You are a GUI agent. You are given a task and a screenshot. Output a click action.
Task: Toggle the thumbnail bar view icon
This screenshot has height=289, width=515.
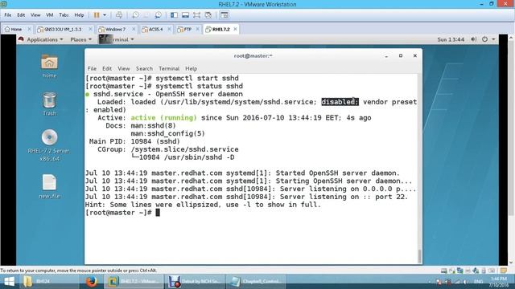tap(185, 15)
